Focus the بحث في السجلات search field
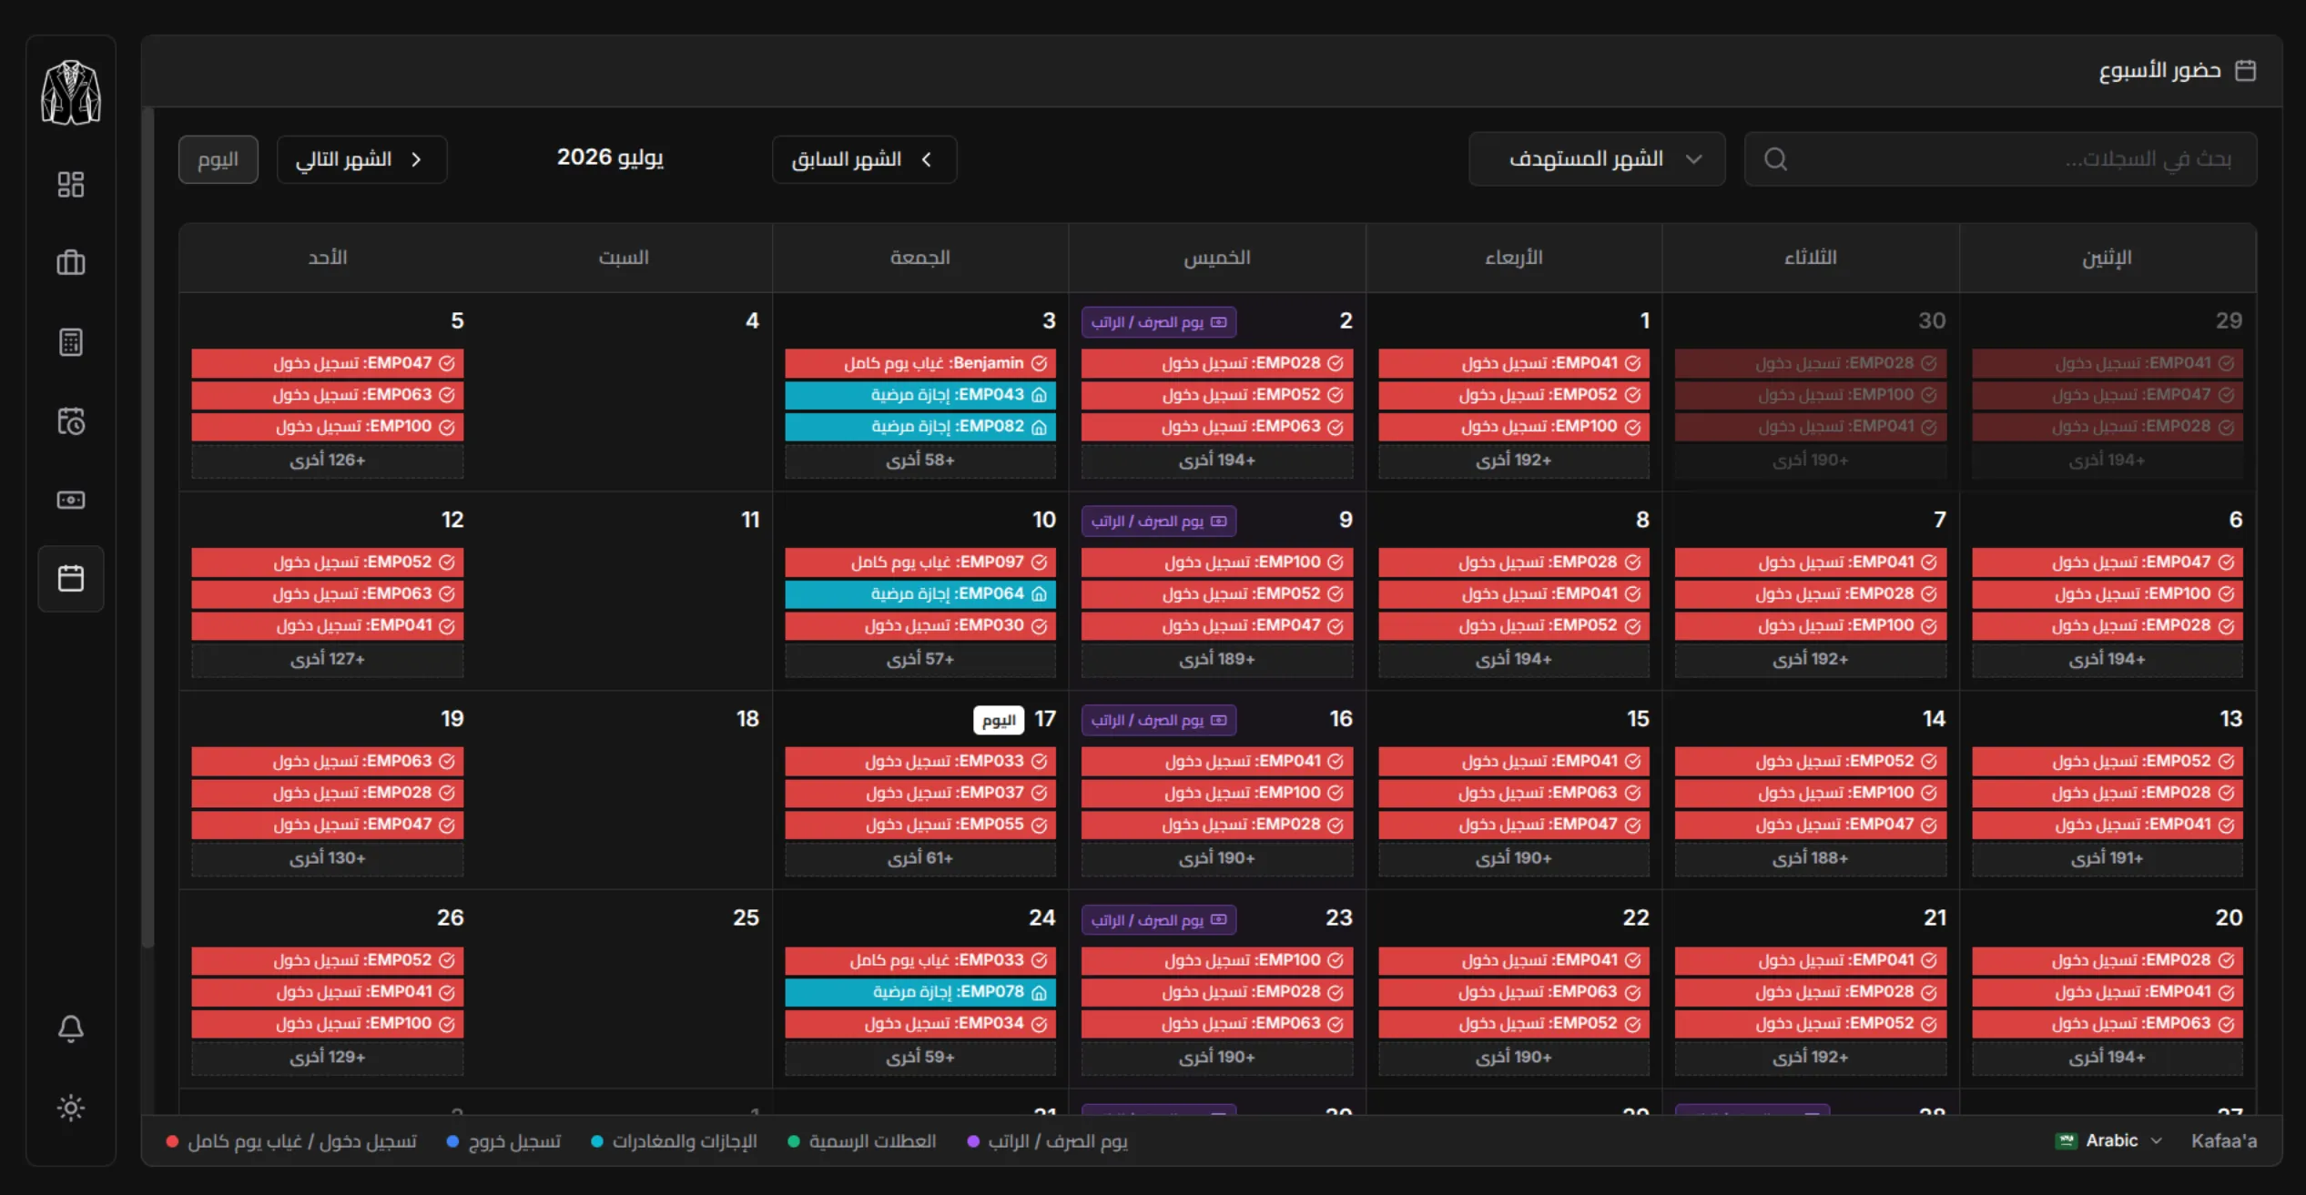The width and height of the screenshot is (2306, 1195). coord(2000,159)
